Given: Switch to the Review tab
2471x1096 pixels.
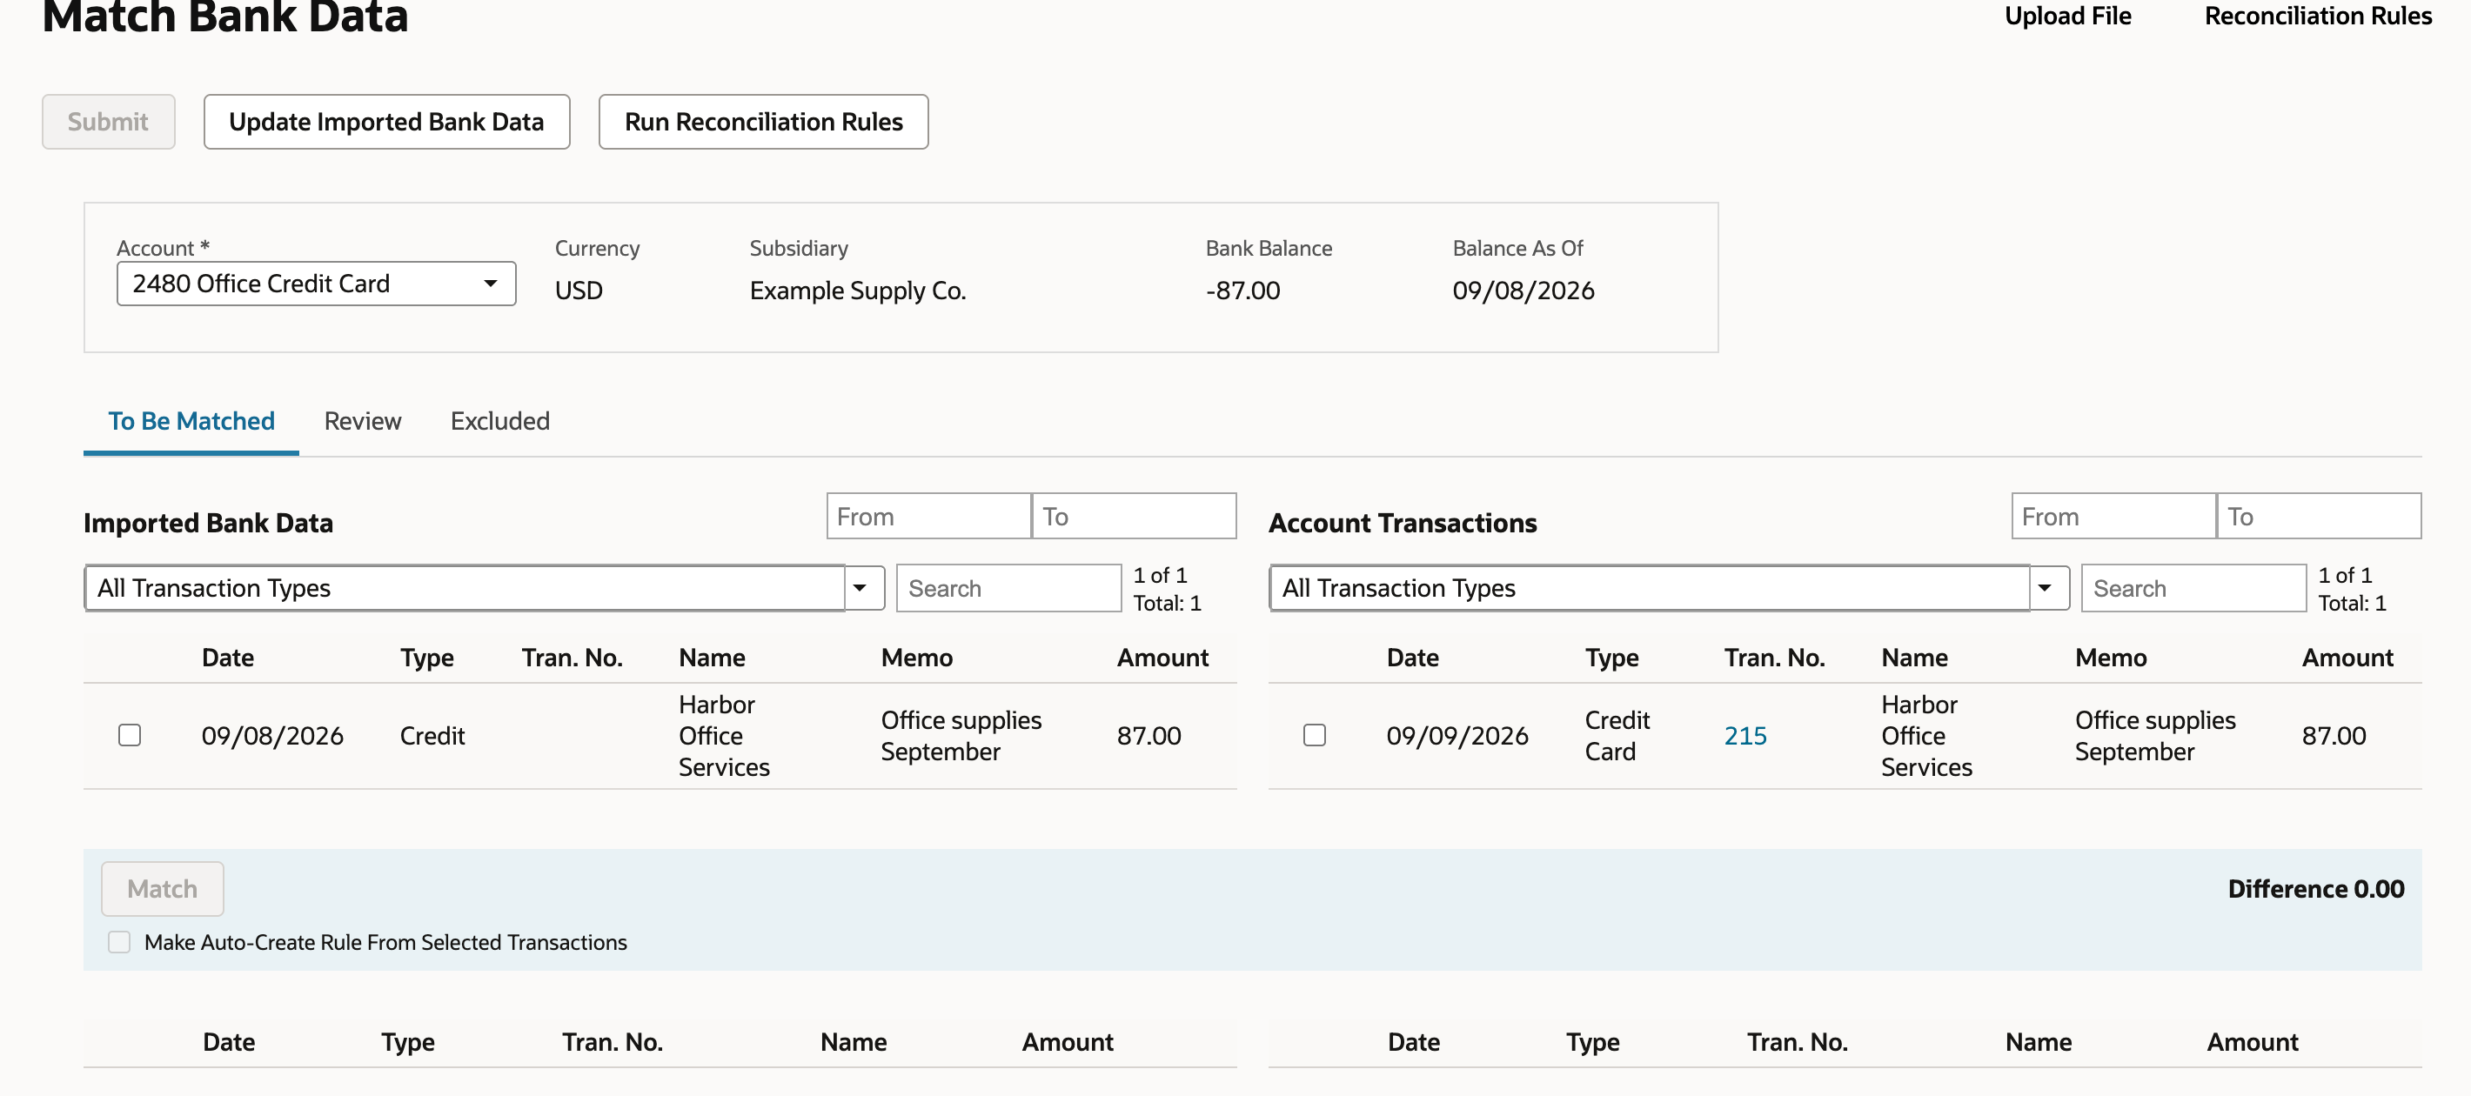Looking at the screenshot, I should click(x=363, y=421).
